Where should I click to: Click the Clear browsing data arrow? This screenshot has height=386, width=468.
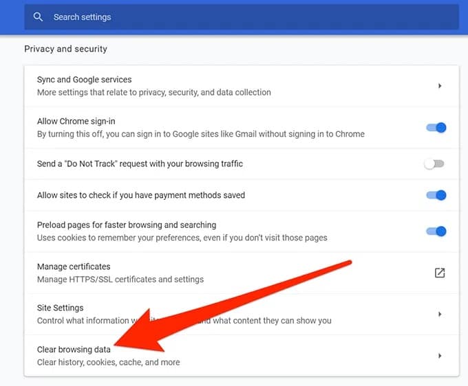click(439, 356)
